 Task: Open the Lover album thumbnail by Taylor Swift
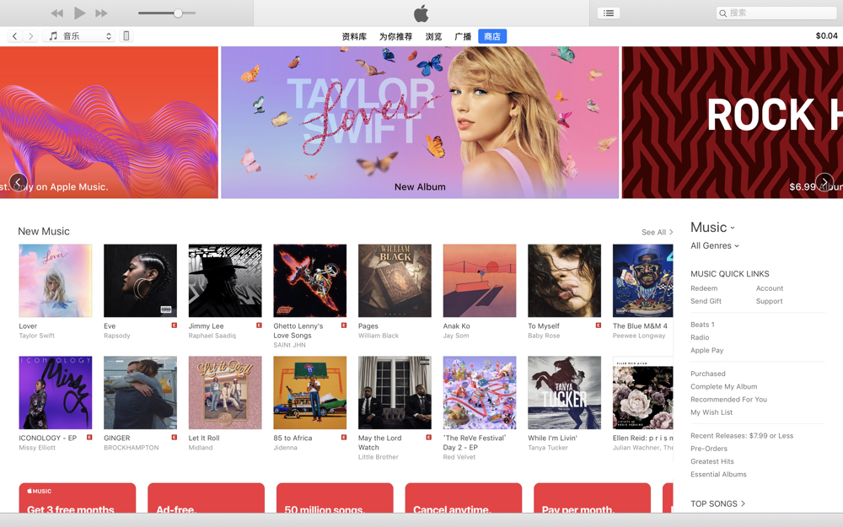point(56,281)
